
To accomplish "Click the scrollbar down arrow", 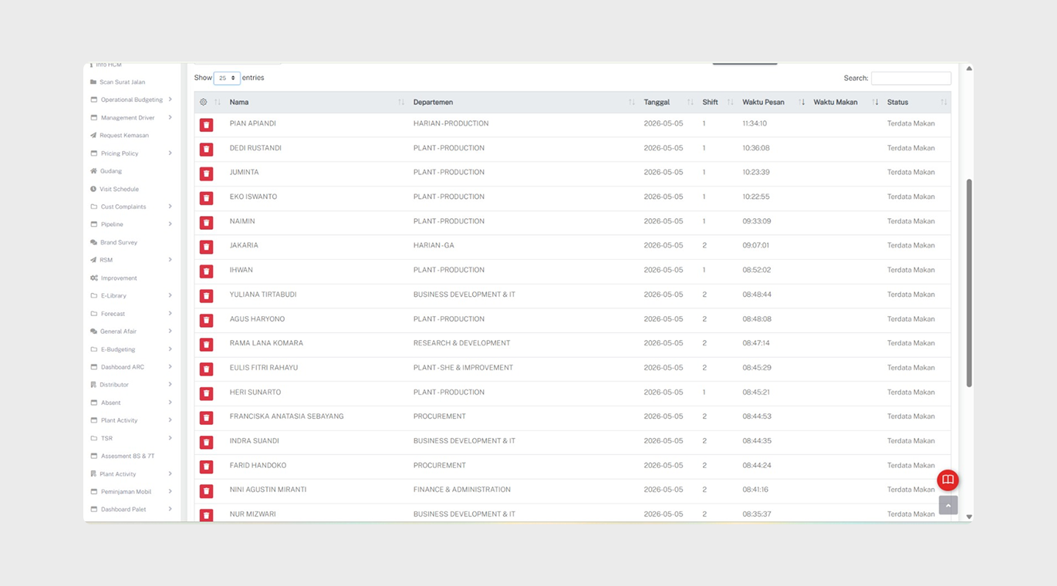I will 969,517.
